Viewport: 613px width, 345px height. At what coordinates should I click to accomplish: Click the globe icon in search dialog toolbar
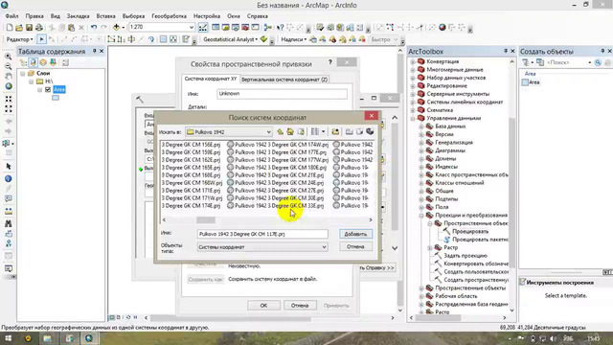pyautogui.click(x=370, y=132)
